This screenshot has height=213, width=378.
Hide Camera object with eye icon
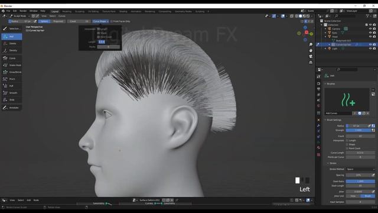(370, 29)
